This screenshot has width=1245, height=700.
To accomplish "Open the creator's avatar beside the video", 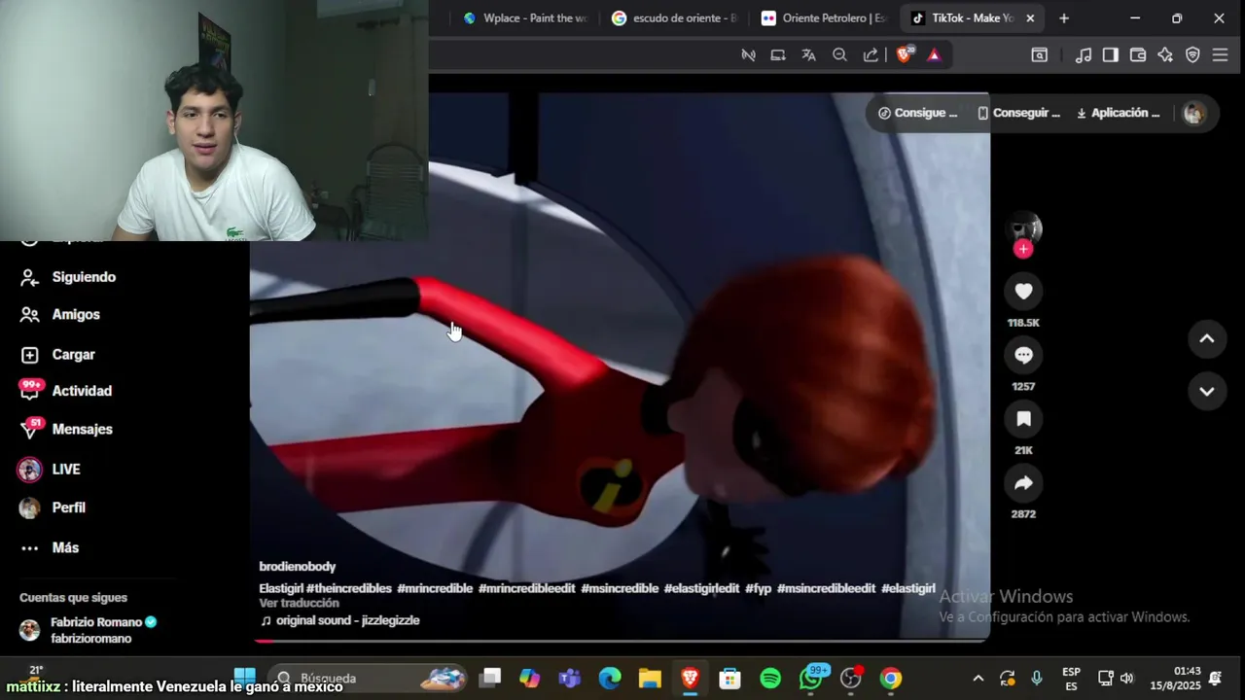I will click(1023, 228).
